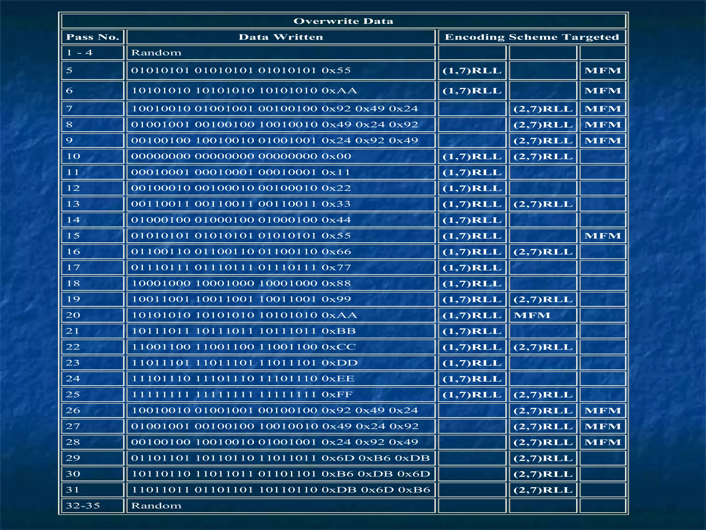Click pass 10 data cell with 0x00
Screen dimensions: 706x530
[281, 156]
